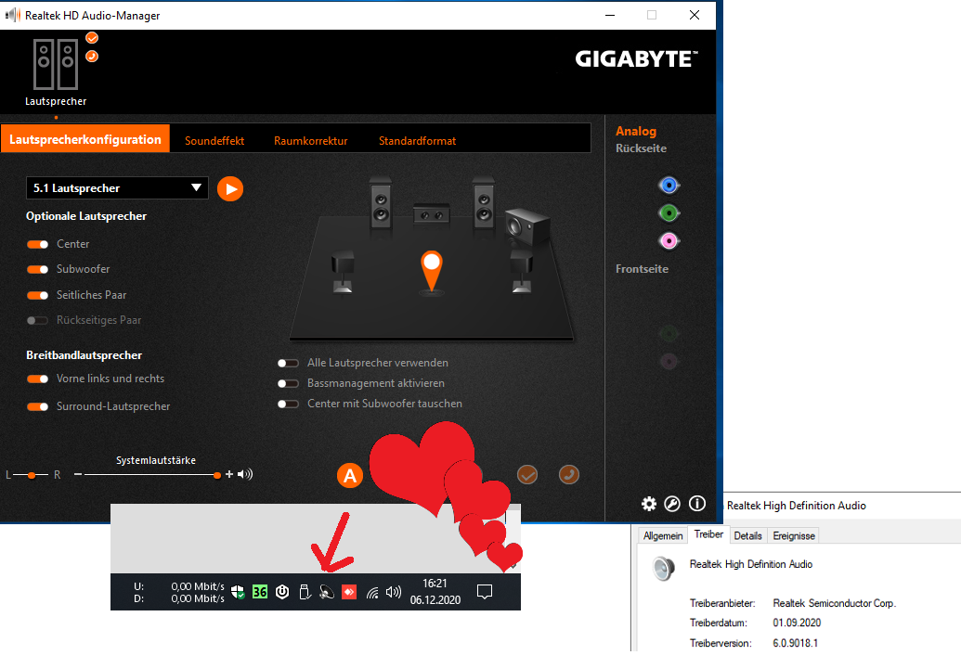
Task: Toggle the Rückseitiges Paar switch
Action: [37, 320]
